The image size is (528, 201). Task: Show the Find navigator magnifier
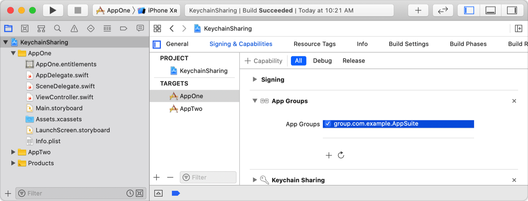pyautogui.click(x=57, y=28)
